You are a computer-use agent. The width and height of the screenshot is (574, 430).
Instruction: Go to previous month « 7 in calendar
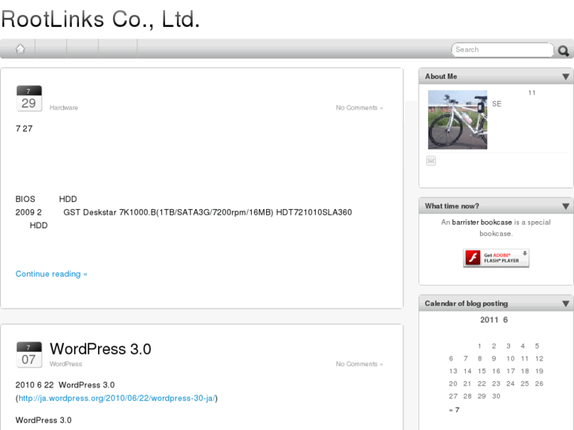pyautogui.click(x=454, y=409)
